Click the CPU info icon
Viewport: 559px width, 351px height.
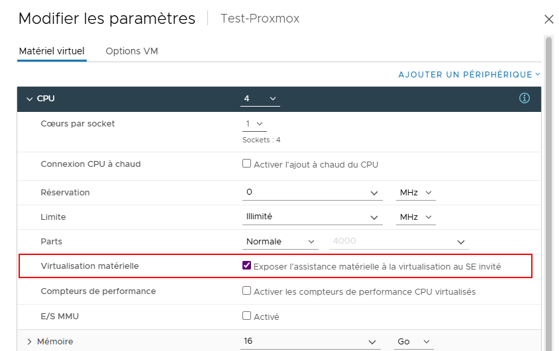(x=525, y=99)
